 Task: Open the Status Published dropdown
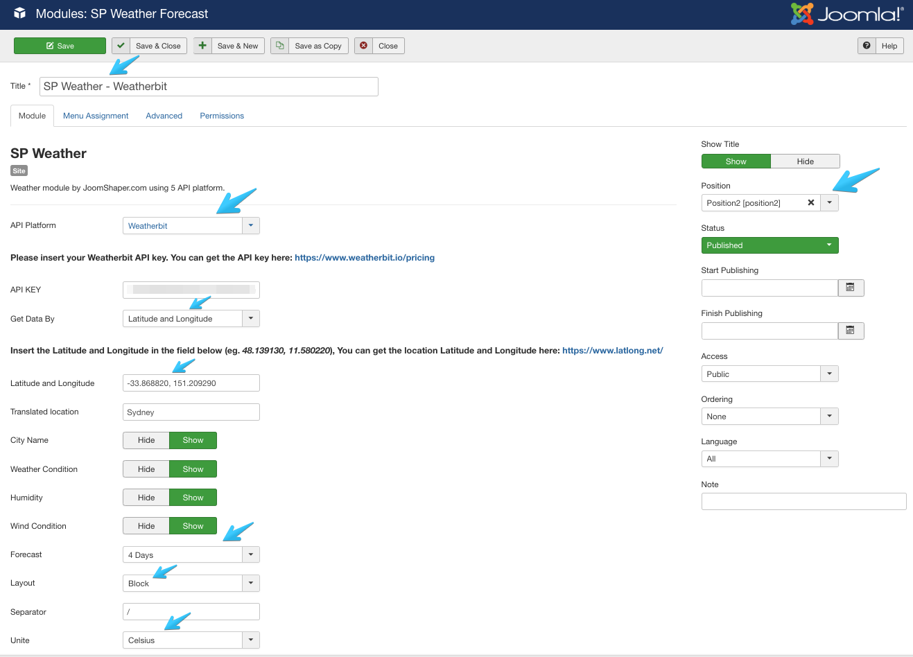[x=770, y=245]
